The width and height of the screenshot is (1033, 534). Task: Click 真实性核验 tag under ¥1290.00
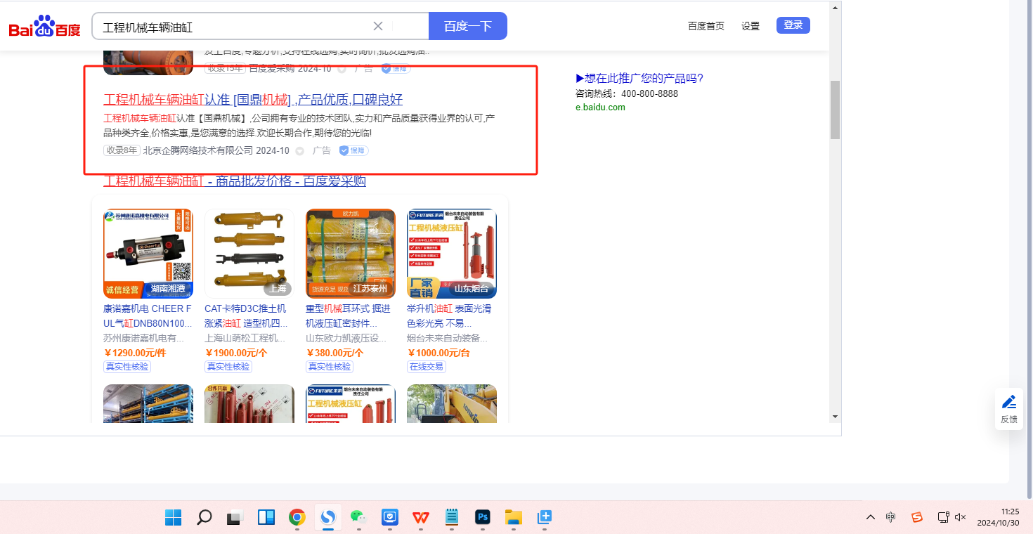tap(127, 367)
